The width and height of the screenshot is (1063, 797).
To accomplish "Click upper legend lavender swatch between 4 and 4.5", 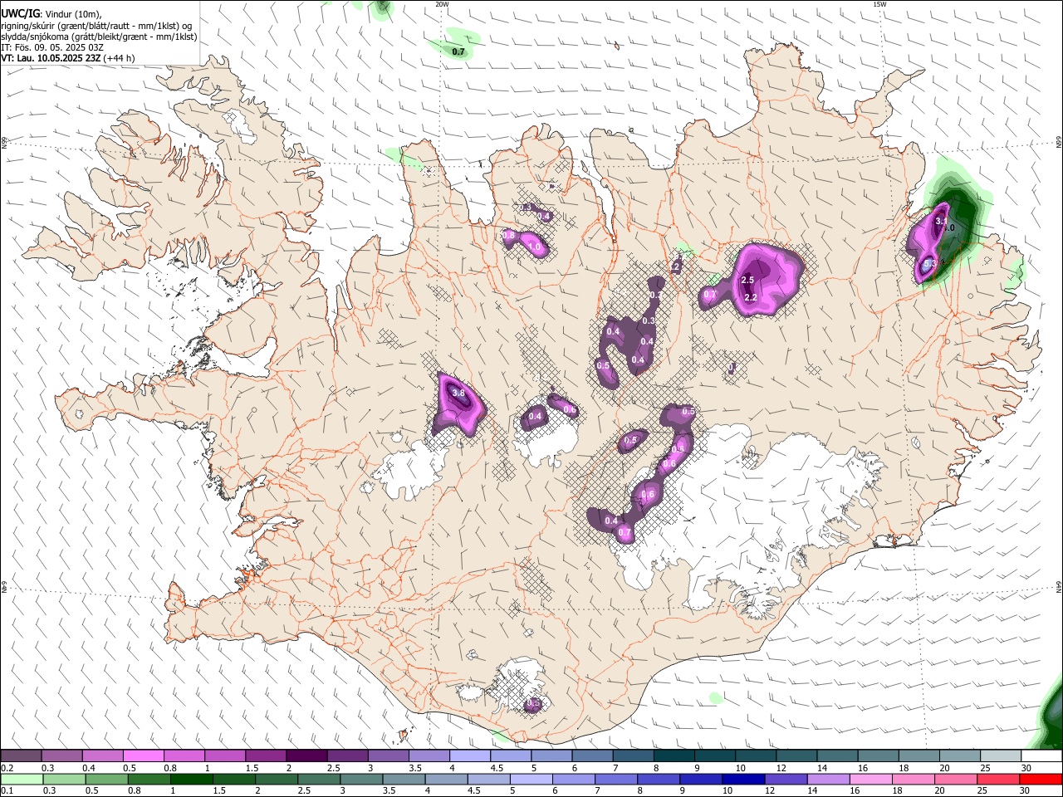I will coord(469,756).
